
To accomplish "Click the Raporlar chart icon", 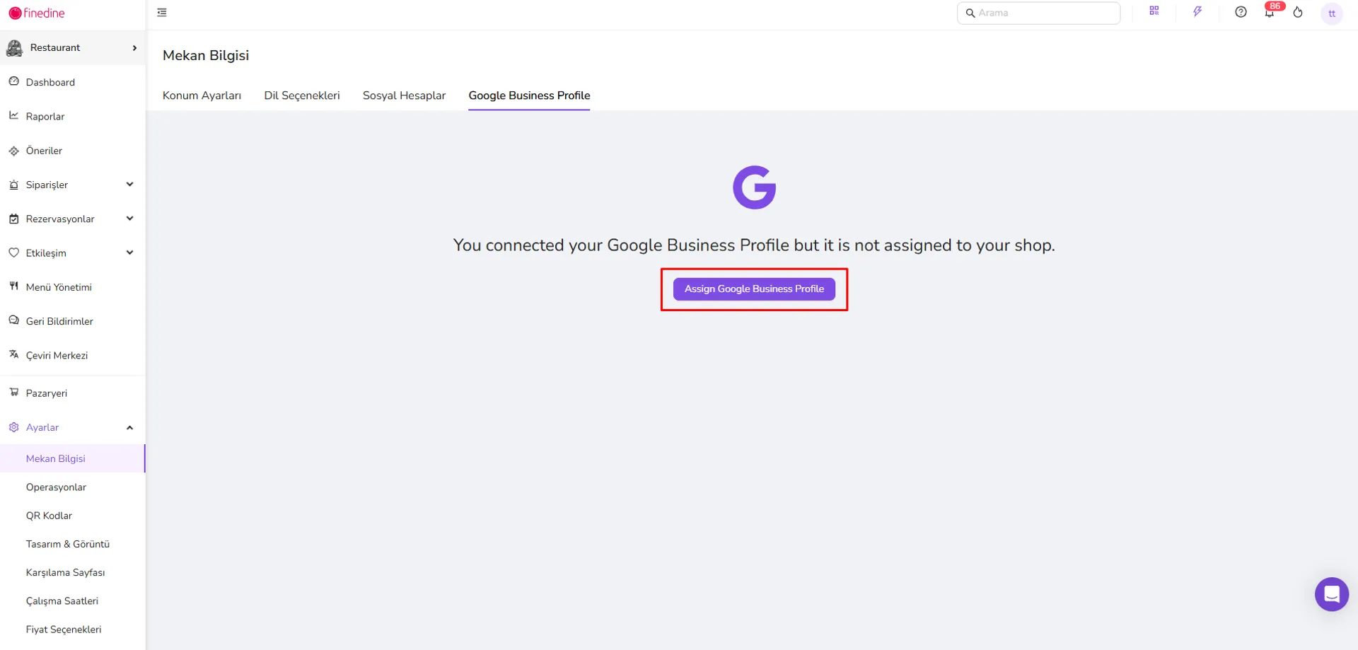I will coord(13,116).
